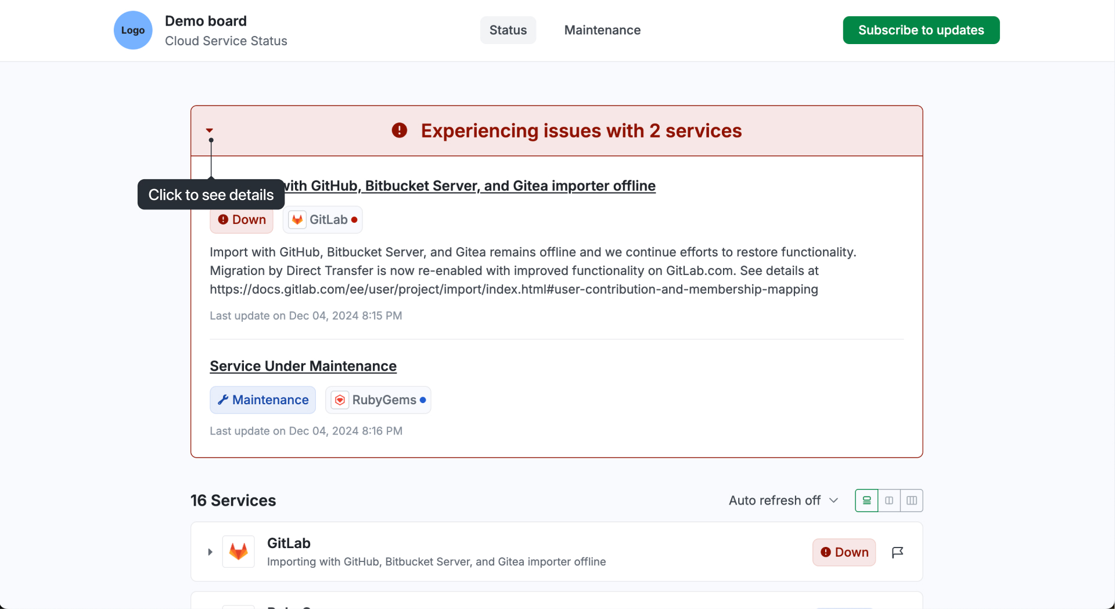Collapse the issues banner with the caret
Screen dimensions: 1115x609
click(x=210, y=130)
